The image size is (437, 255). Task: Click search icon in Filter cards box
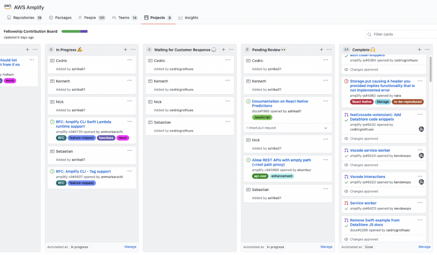click(x=369, y=35)
